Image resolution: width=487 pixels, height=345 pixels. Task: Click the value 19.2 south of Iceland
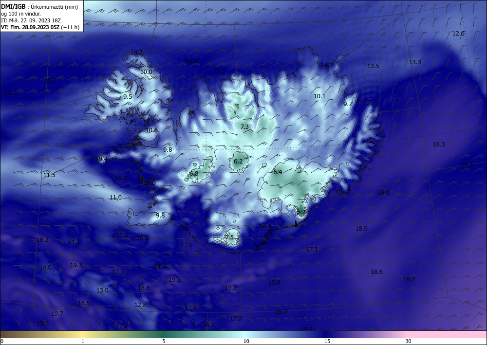tap(231, 288)
